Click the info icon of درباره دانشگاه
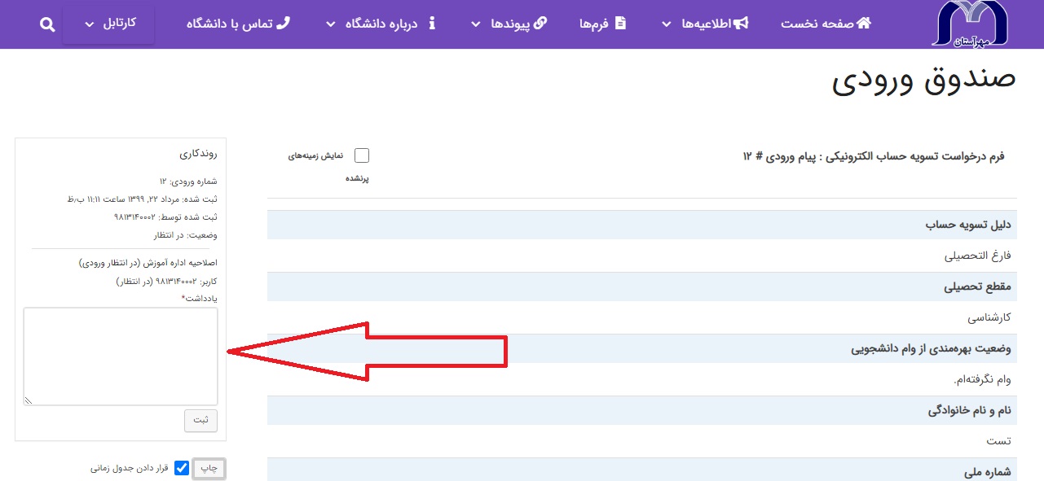The width and height of the screenshot is (1044, 481). 432,24
